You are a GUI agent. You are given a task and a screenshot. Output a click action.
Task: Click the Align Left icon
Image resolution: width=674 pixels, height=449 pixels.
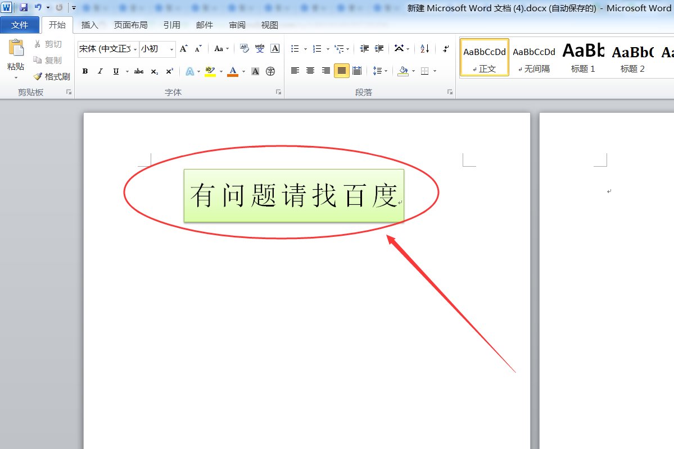click(x=295, y=70)
